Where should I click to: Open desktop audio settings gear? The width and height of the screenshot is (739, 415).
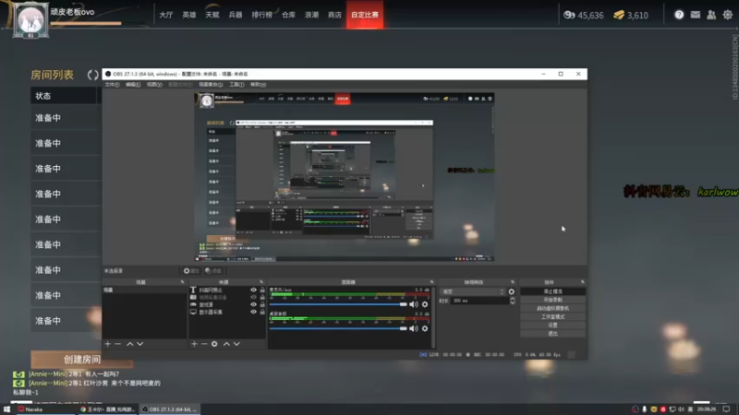425,328
